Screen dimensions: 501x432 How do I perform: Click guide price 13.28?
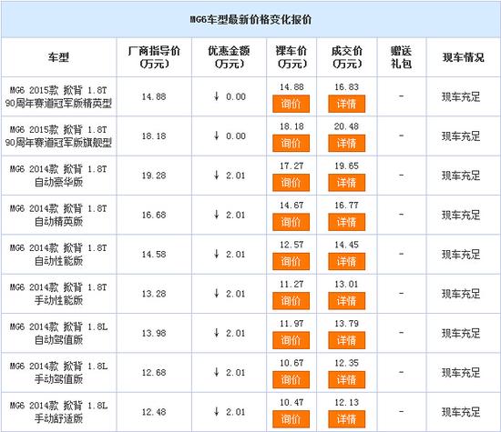pyautogui.click(x=154, y=294)
